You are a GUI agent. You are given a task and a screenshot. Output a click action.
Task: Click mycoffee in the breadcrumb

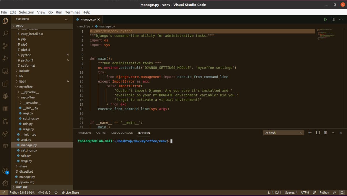[x=84, y=26]
